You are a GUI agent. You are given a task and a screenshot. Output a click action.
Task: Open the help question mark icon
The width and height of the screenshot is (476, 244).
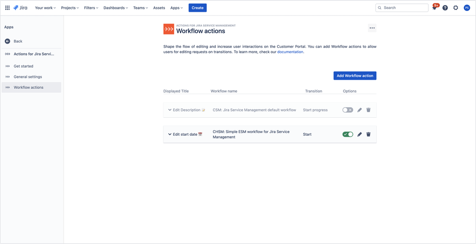tap(445, 8)
